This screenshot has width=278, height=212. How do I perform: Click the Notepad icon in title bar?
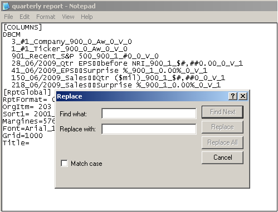(x=6, y=6)
